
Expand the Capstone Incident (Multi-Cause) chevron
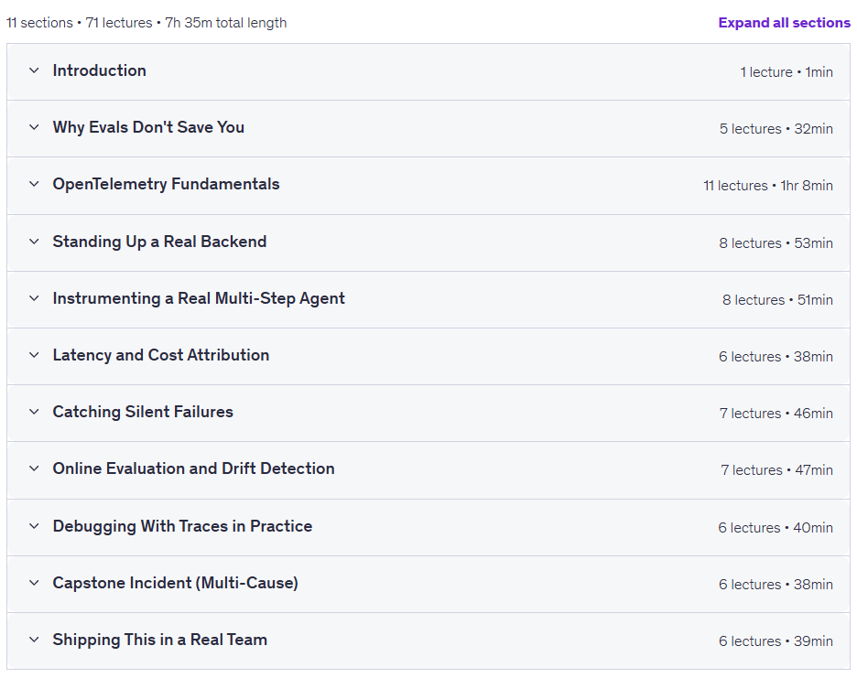[x=34, y=583]
